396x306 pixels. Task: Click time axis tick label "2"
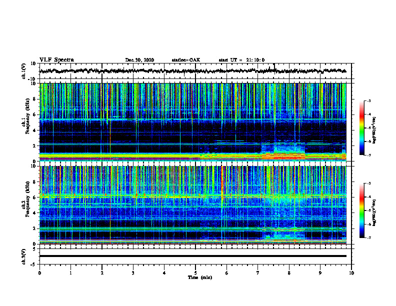coord(102,273)
